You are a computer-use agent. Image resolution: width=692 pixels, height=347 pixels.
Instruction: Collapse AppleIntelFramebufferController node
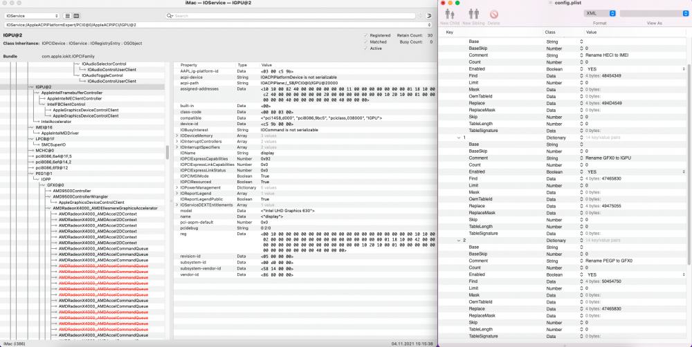coord(37,93)
